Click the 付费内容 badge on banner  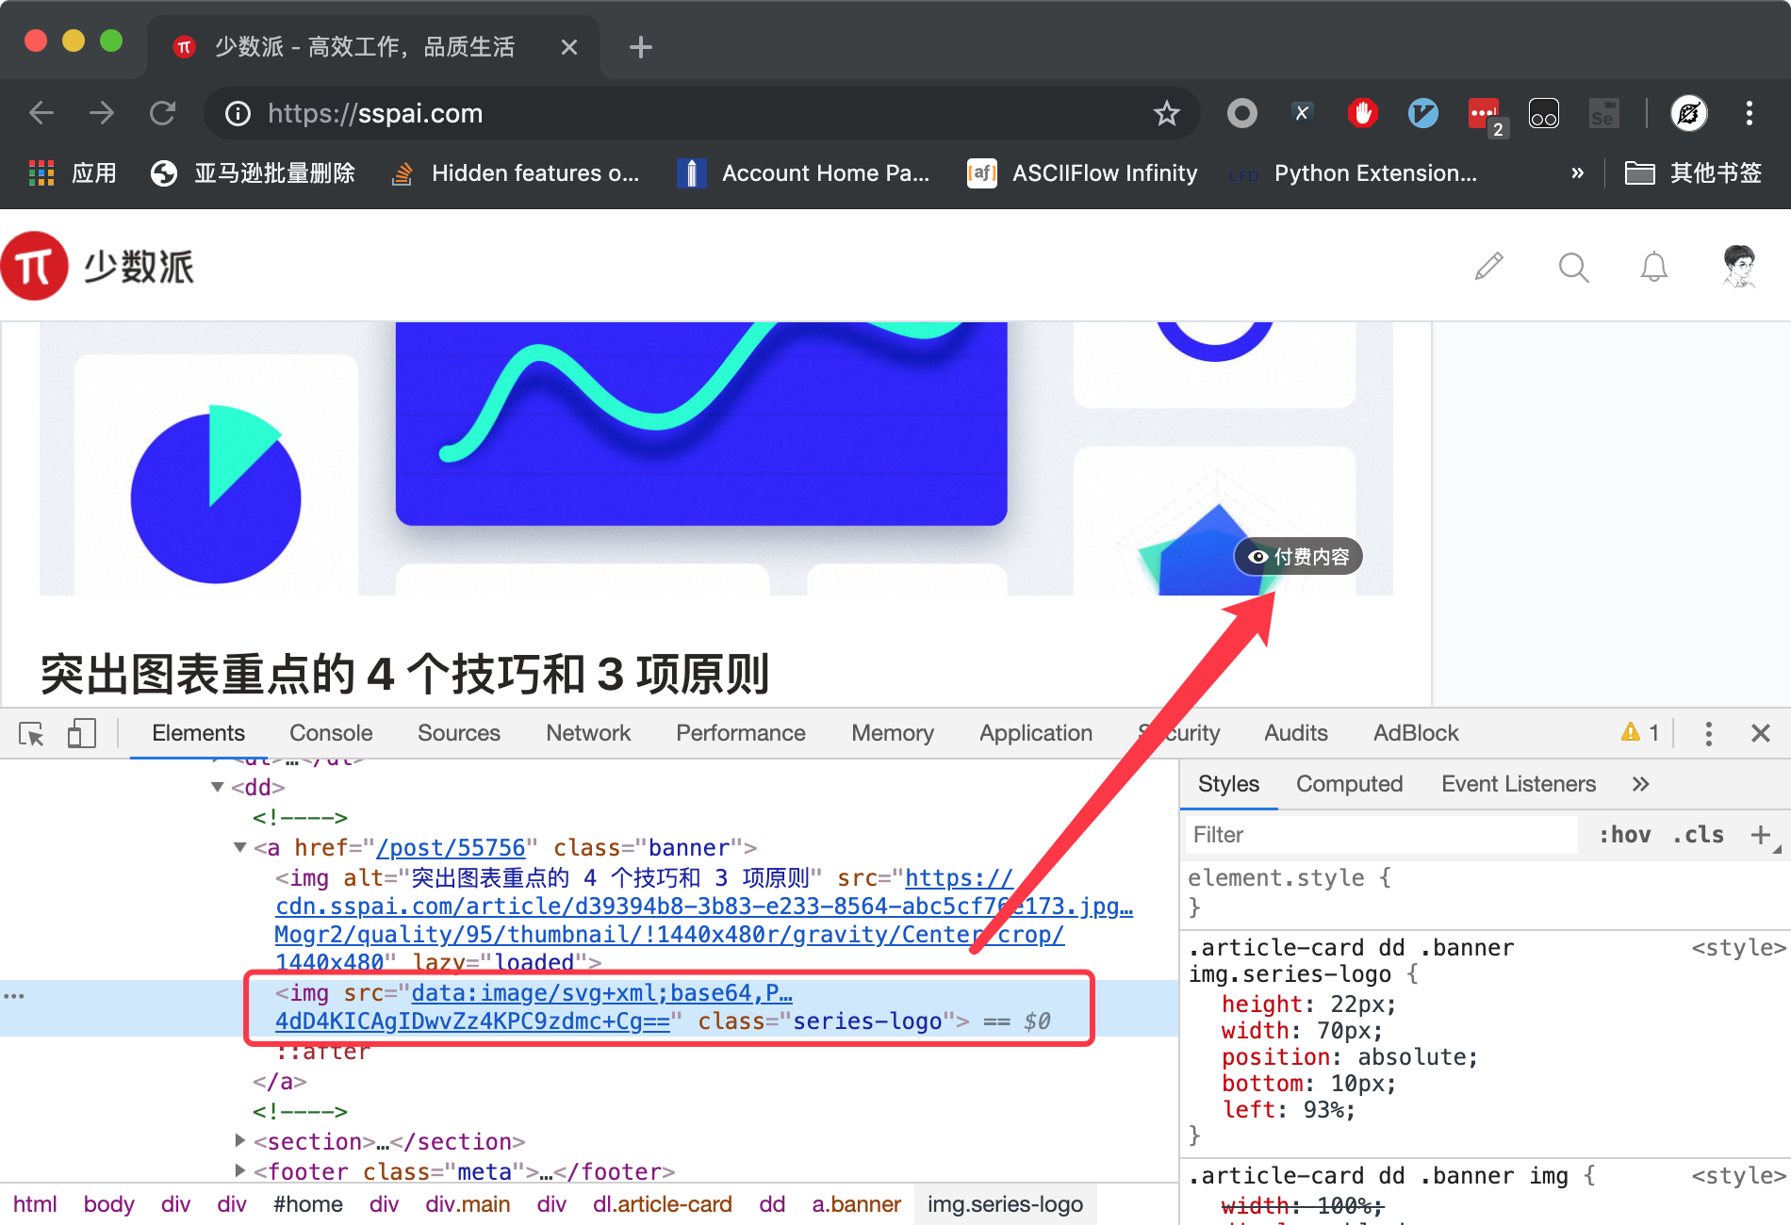(x=1298, y=557)
